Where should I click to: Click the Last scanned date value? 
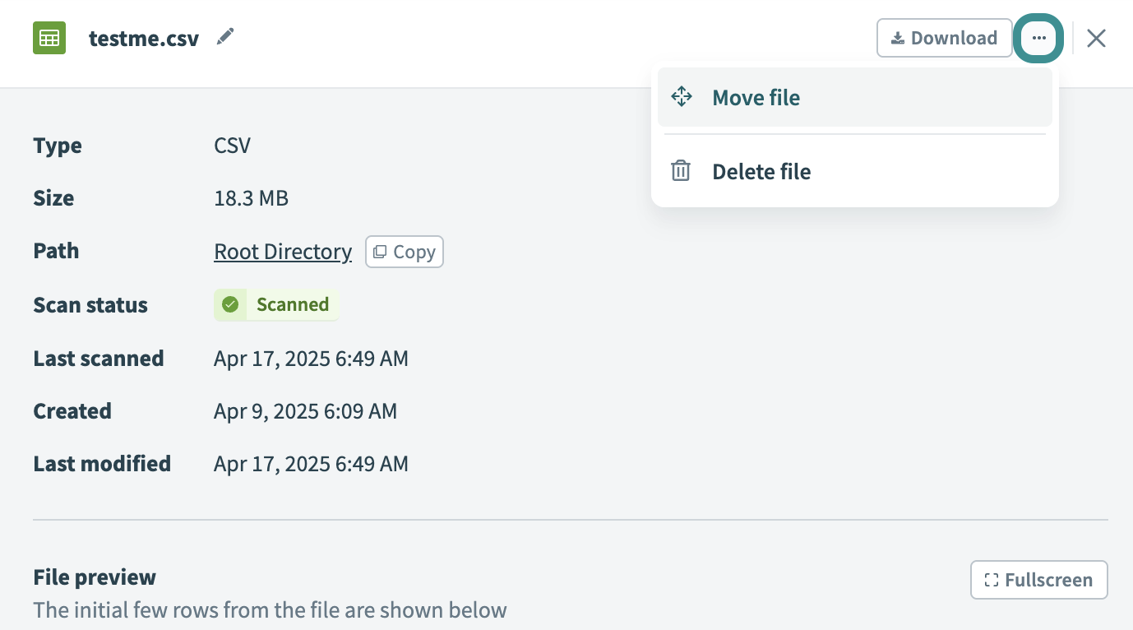pyautogui.click(x=311, y=359)
